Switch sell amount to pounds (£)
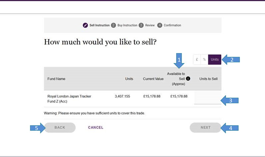This screenshot has height=157, width=265. (x=197, y=59)
